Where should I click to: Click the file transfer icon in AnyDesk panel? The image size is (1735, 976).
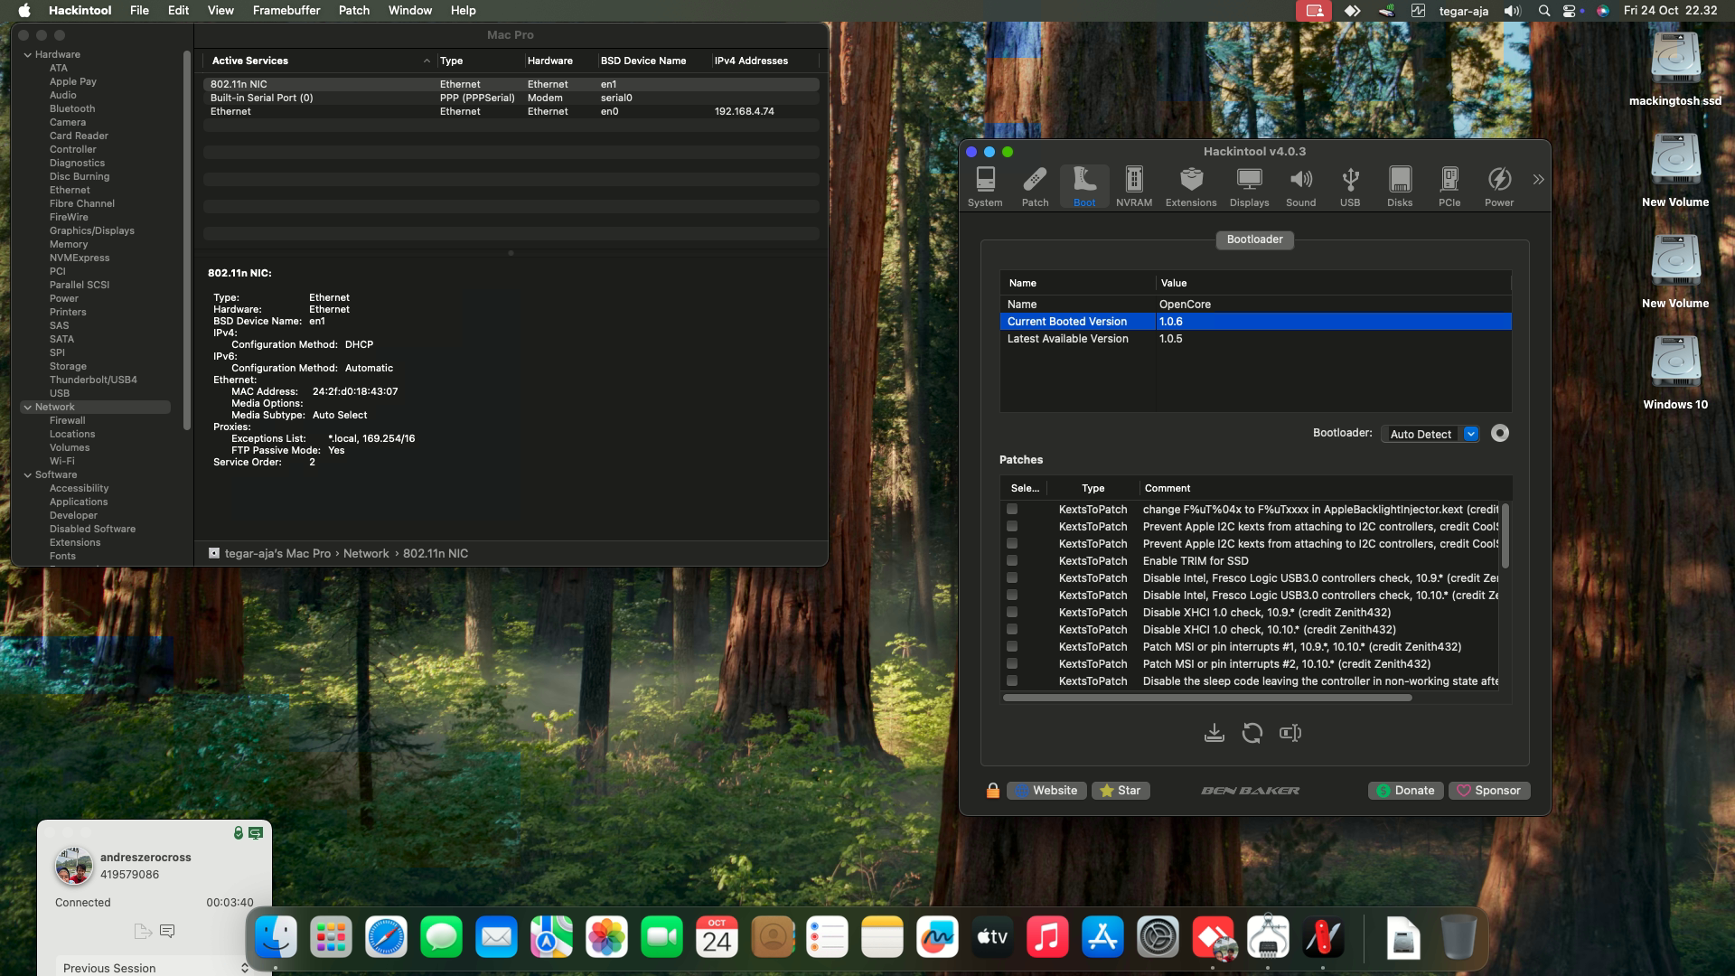[x=142, y=931]
